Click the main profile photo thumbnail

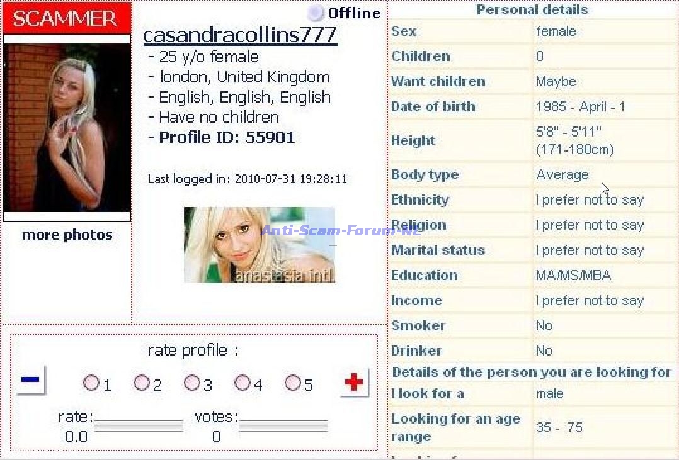tap(67, 128)
